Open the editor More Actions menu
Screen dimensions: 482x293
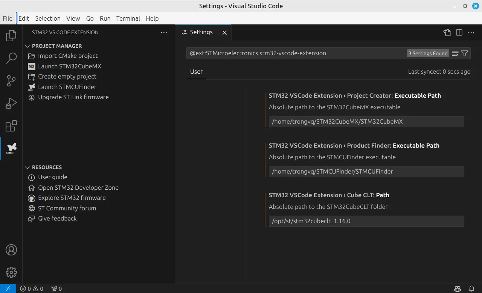point(471,33)
